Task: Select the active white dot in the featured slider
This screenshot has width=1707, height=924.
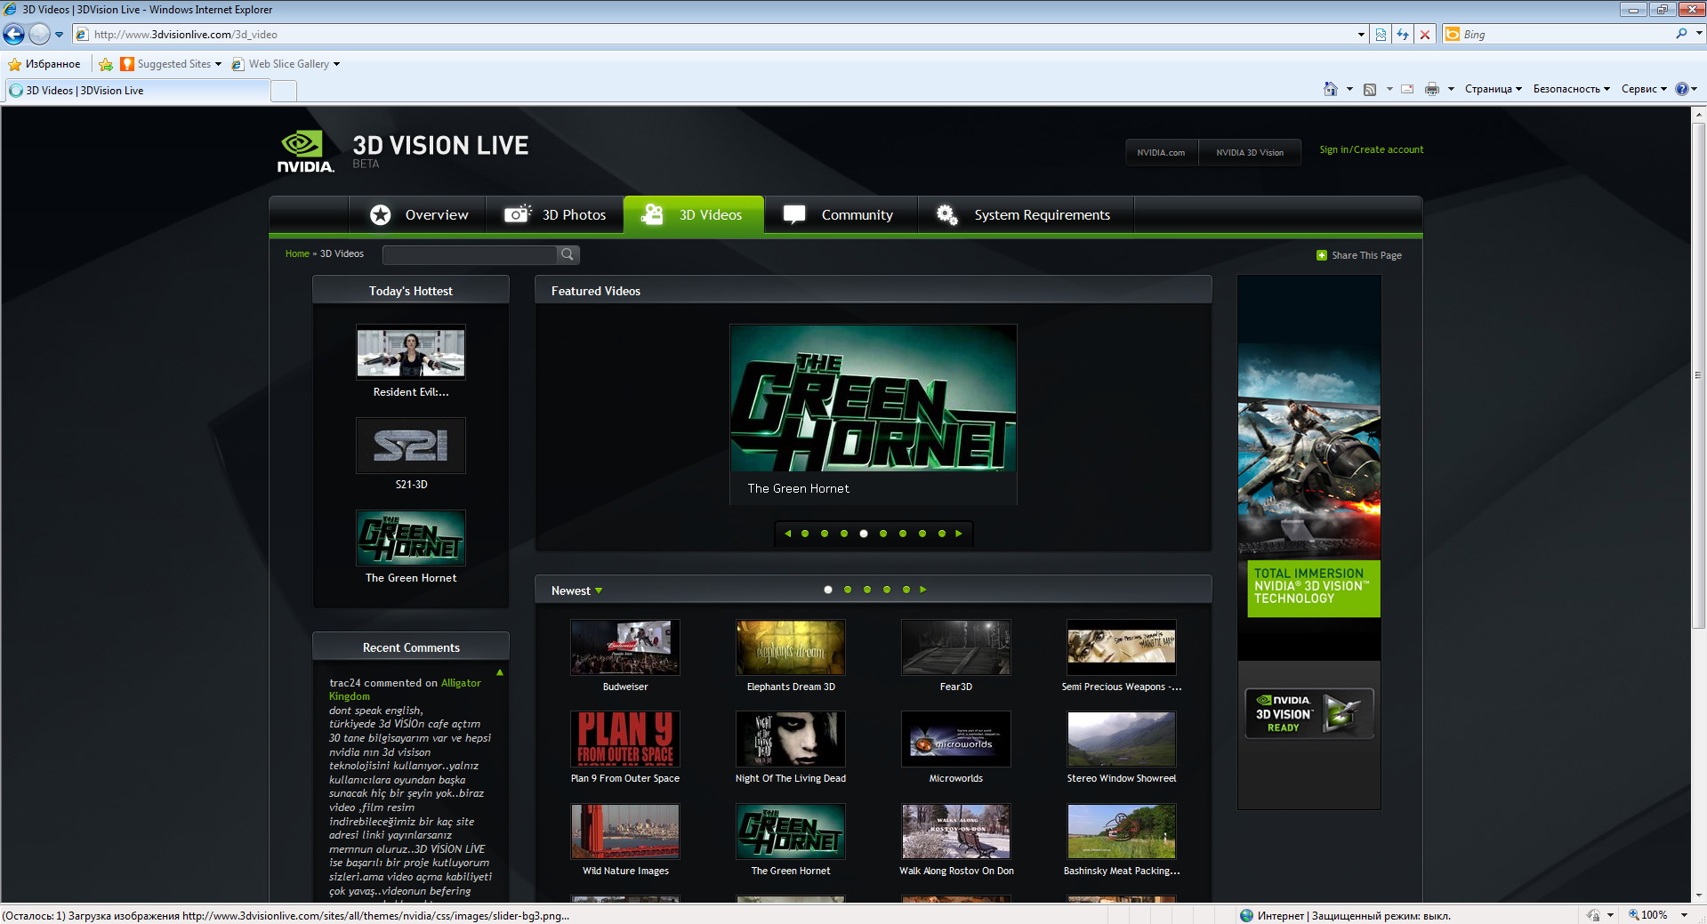Action: [x=864, y=534]
